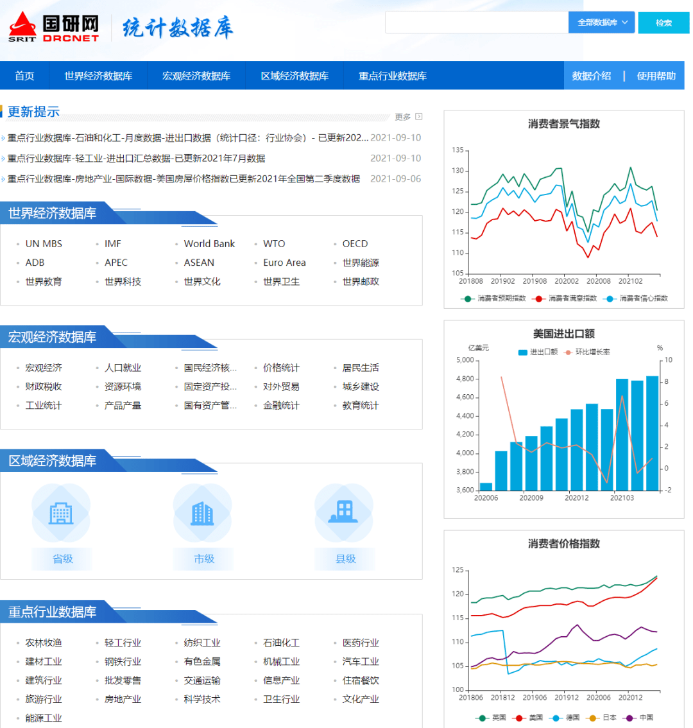Select the 省级 provincial database building icon
This screenshot has width=693, height=728.
(x=61, y=512)
